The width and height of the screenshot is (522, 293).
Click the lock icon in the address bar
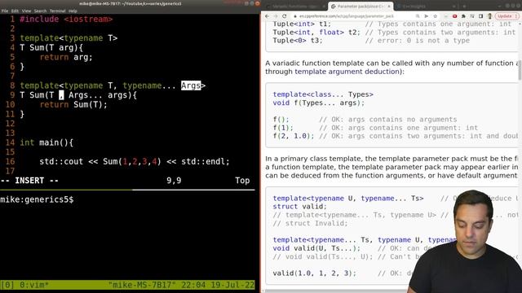tap(295, 16)
